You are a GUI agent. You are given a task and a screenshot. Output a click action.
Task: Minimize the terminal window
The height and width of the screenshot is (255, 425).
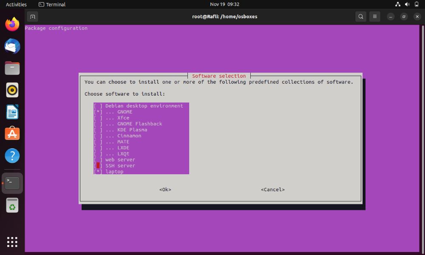(x=391, y=17)
